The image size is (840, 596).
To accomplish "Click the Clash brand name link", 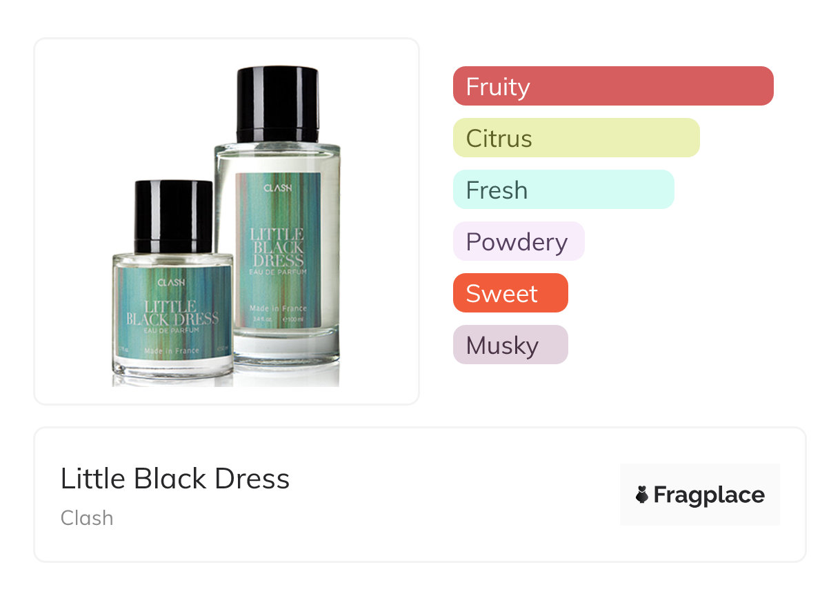I will pyautogui.click(x=87, y=518).
